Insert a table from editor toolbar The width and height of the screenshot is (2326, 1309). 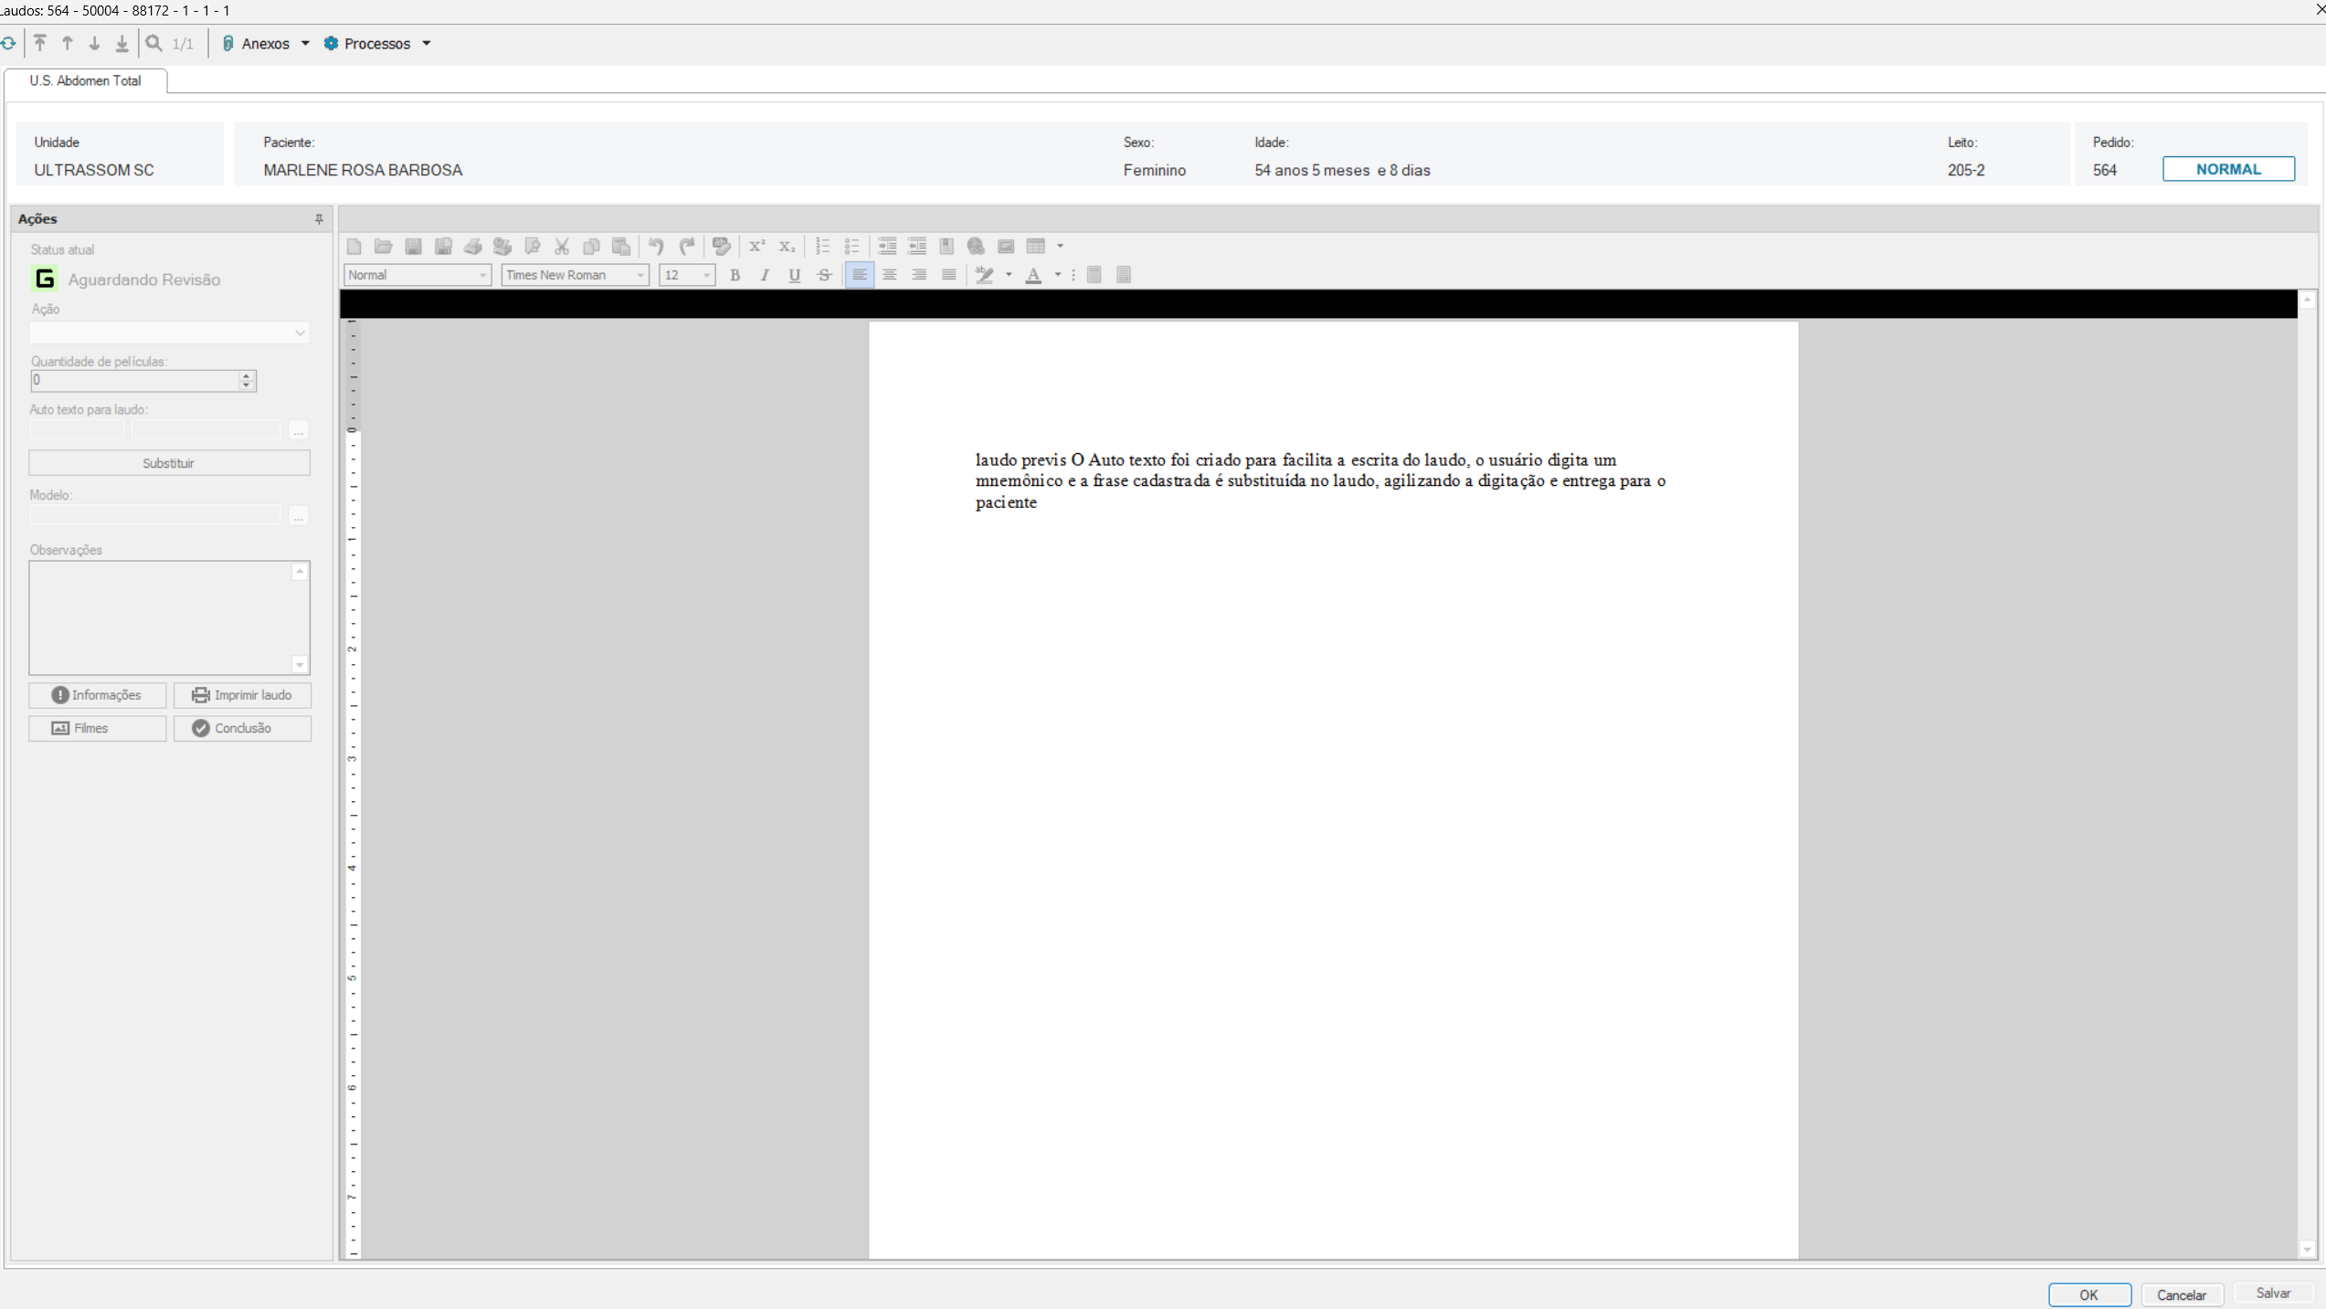click(1035, 246)
